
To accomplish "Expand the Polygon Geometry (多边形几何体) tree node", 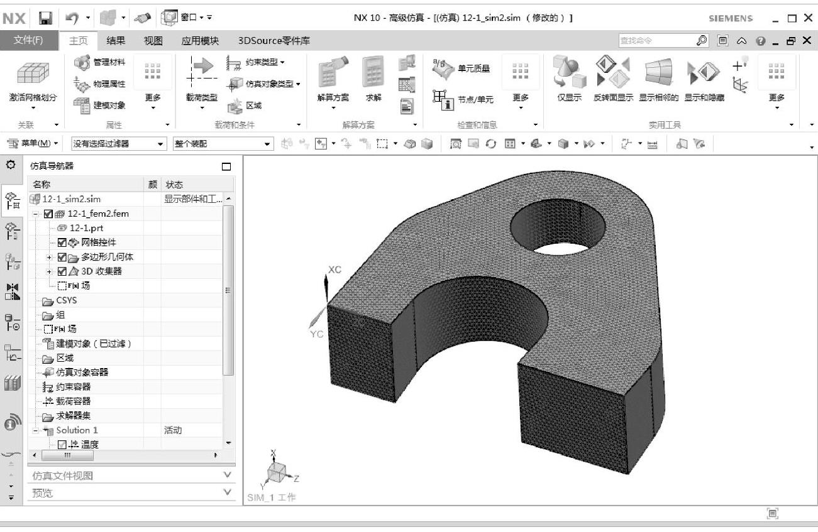I will click(49, 257).
